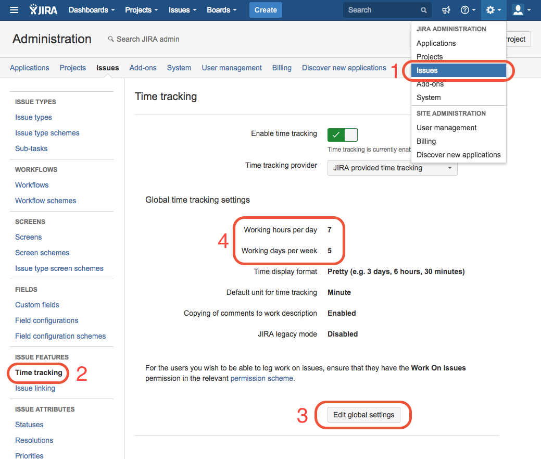Open Issue type schemes link

tap(47, 133)
